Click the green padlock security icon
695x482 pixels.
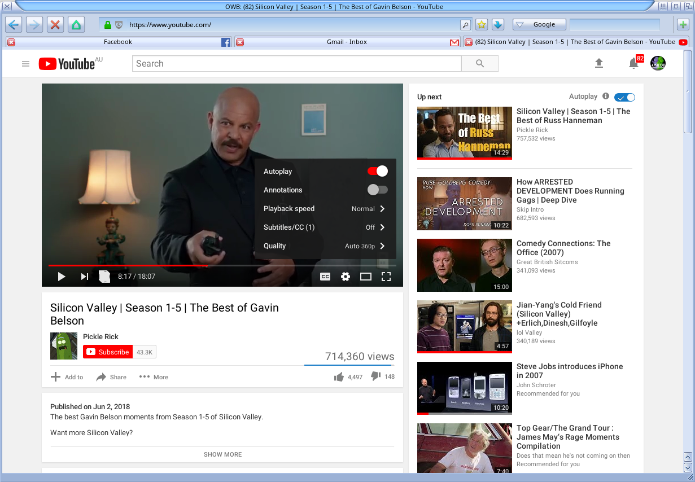[108, 25]
